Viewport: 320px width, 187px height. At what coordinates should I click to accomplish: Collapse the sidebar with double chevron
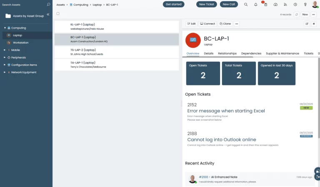click(48, 15)
